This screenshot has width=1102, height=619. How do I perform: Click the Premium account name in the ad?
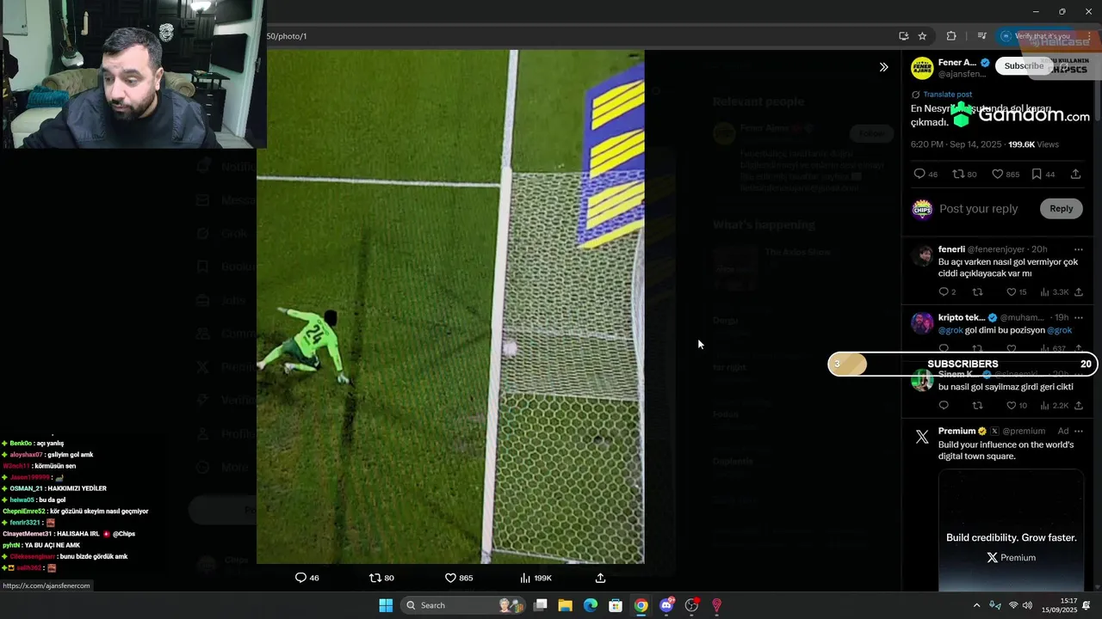[x=957, y=431]
